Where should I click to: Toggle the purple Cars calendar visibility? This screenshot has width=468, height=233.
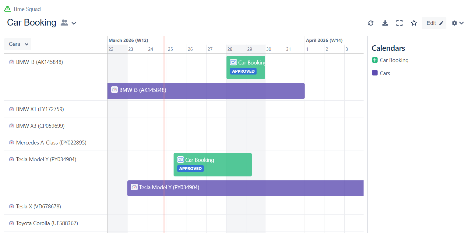coord(375,73)
